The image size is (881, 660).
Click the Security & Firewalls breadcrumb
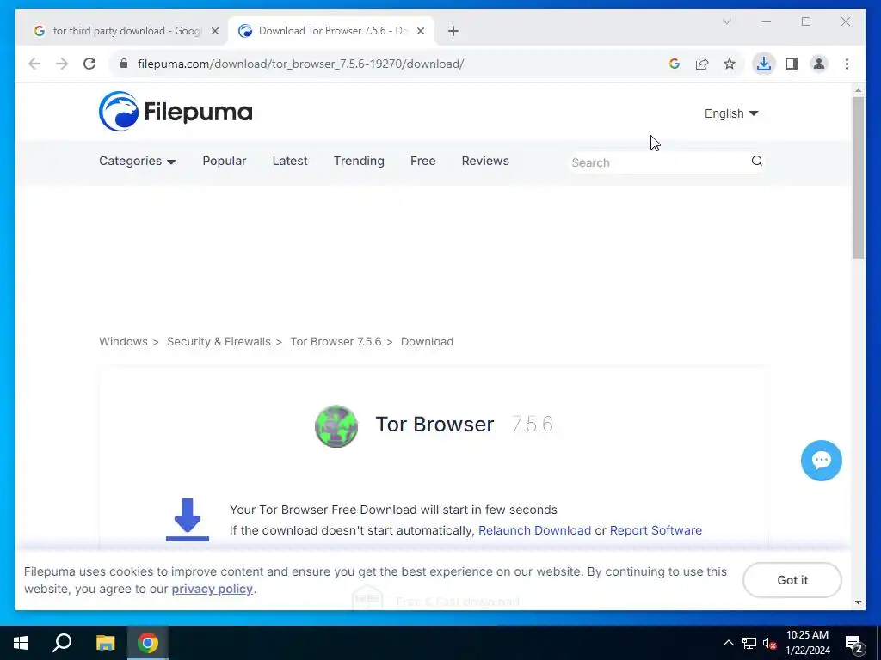tap(219, 342)
